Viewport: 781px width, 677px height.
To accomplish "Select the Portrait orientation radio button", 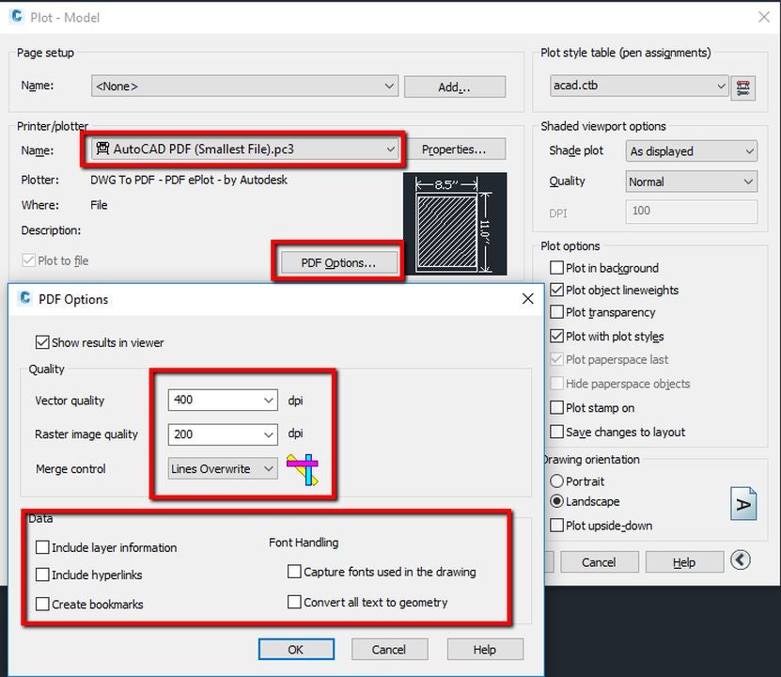I will click(x=557, y=481).
